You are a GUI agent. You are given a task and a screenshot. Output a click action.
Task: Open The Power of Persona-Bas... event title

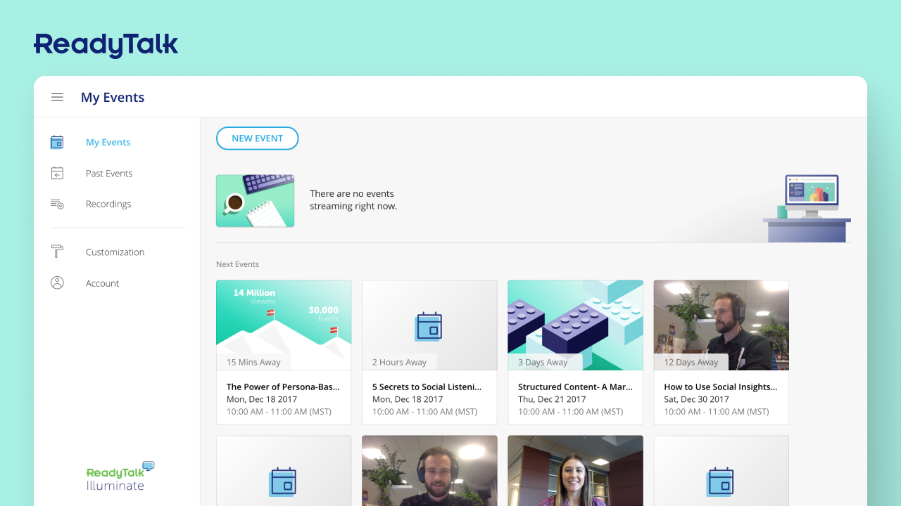[x=283, y=387]
